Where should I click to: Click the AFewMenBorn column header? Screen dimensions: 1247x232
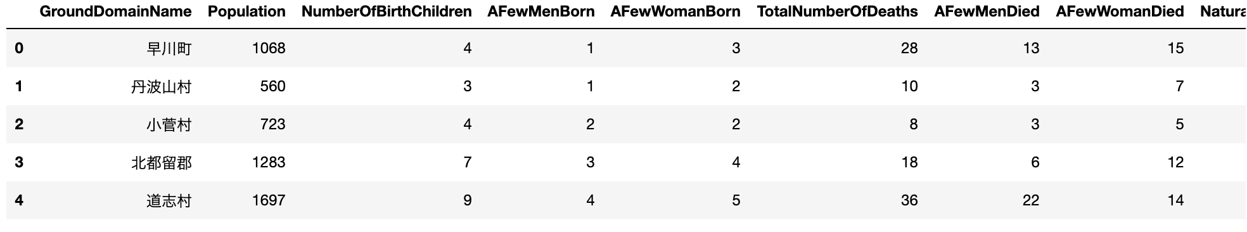(541, 11)
